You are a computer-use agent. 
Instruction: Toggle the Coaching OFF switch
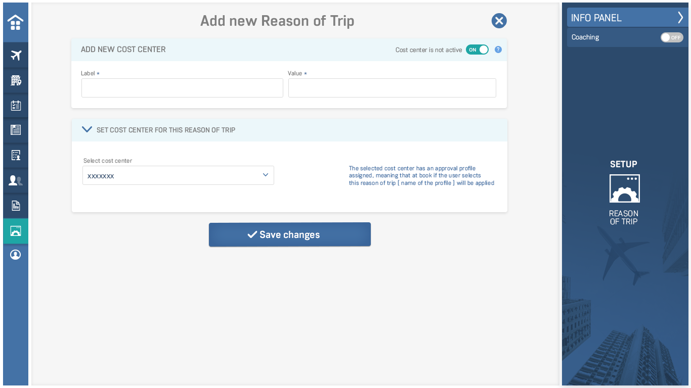(x=672, y=37)
